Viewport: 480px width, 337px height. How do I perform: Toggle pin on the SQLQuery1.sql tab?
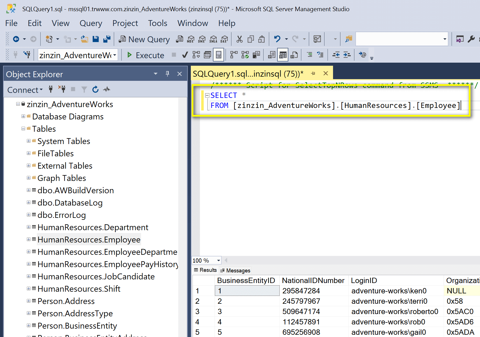tap(313, 74)
